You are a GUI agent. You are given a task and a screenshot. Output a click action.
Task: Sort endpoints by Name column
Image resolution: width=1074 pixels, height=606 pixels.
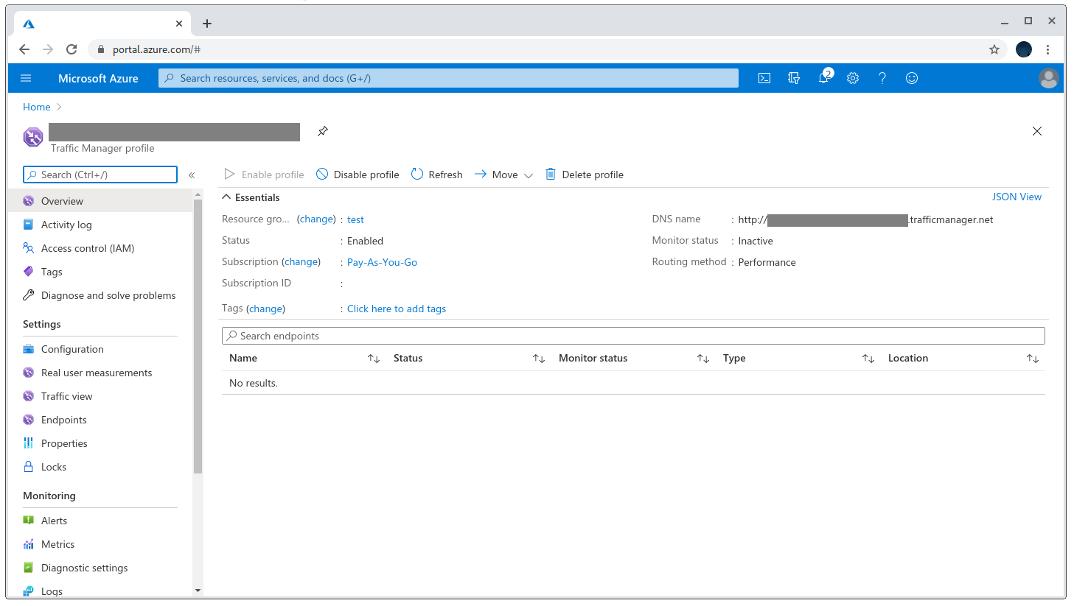pos(374,359)
